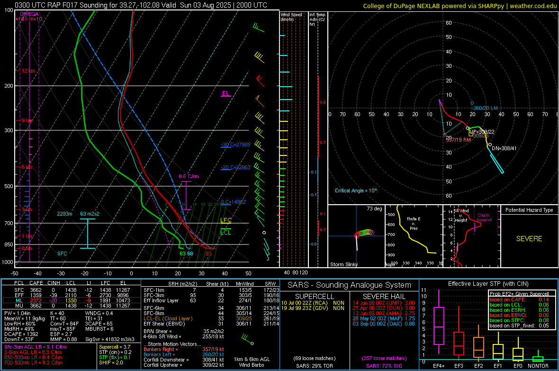Click the -20 C=22963' height label
This screenshot has width=559, height=371.
tap(236, 167)
